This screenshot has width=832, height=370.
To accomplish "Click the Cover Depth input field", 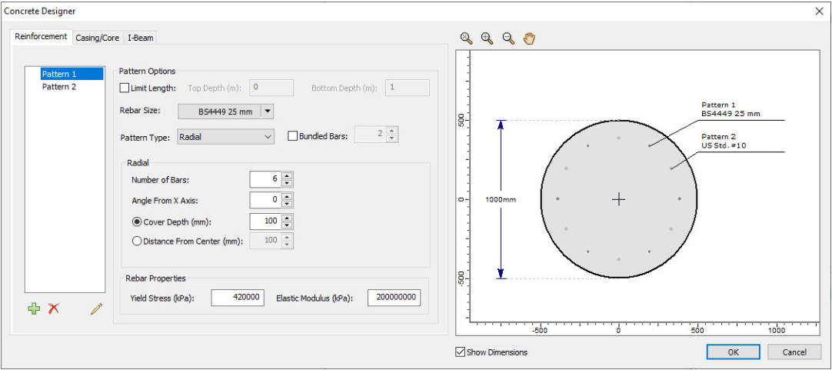I will point(265,222).
